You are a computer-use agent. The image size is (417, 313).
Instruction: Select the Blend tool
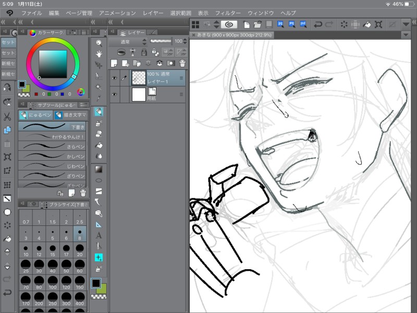pos(99,156)
